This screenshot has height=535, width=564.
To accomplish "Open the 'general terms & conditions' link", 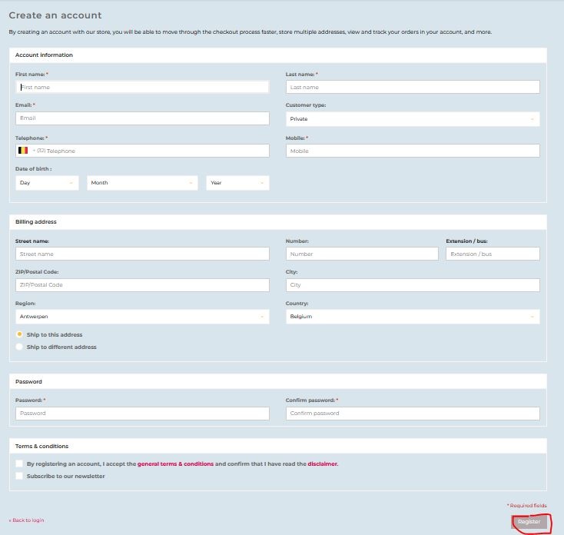I will point(175,464).
